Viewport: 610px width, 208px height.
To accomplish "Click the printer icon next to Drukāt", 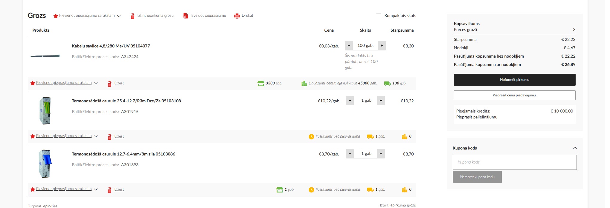I will [x=237, y=16].
